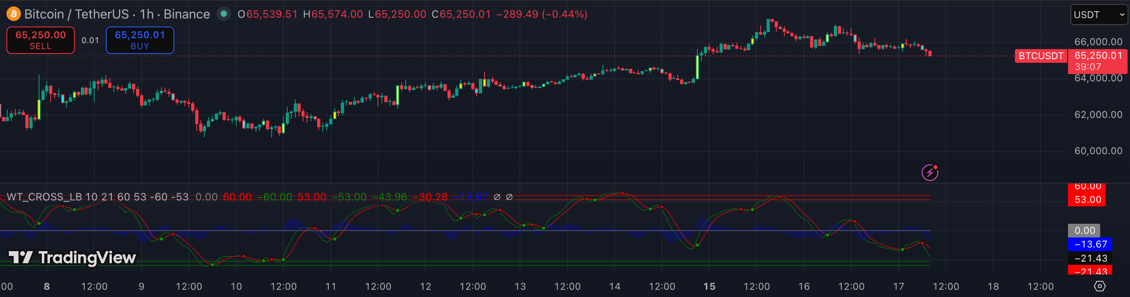The height and width of the screenshot is (297, 1130).
Task: Click the green −43.96 legend value in the indicator
Action: [390, 197]
